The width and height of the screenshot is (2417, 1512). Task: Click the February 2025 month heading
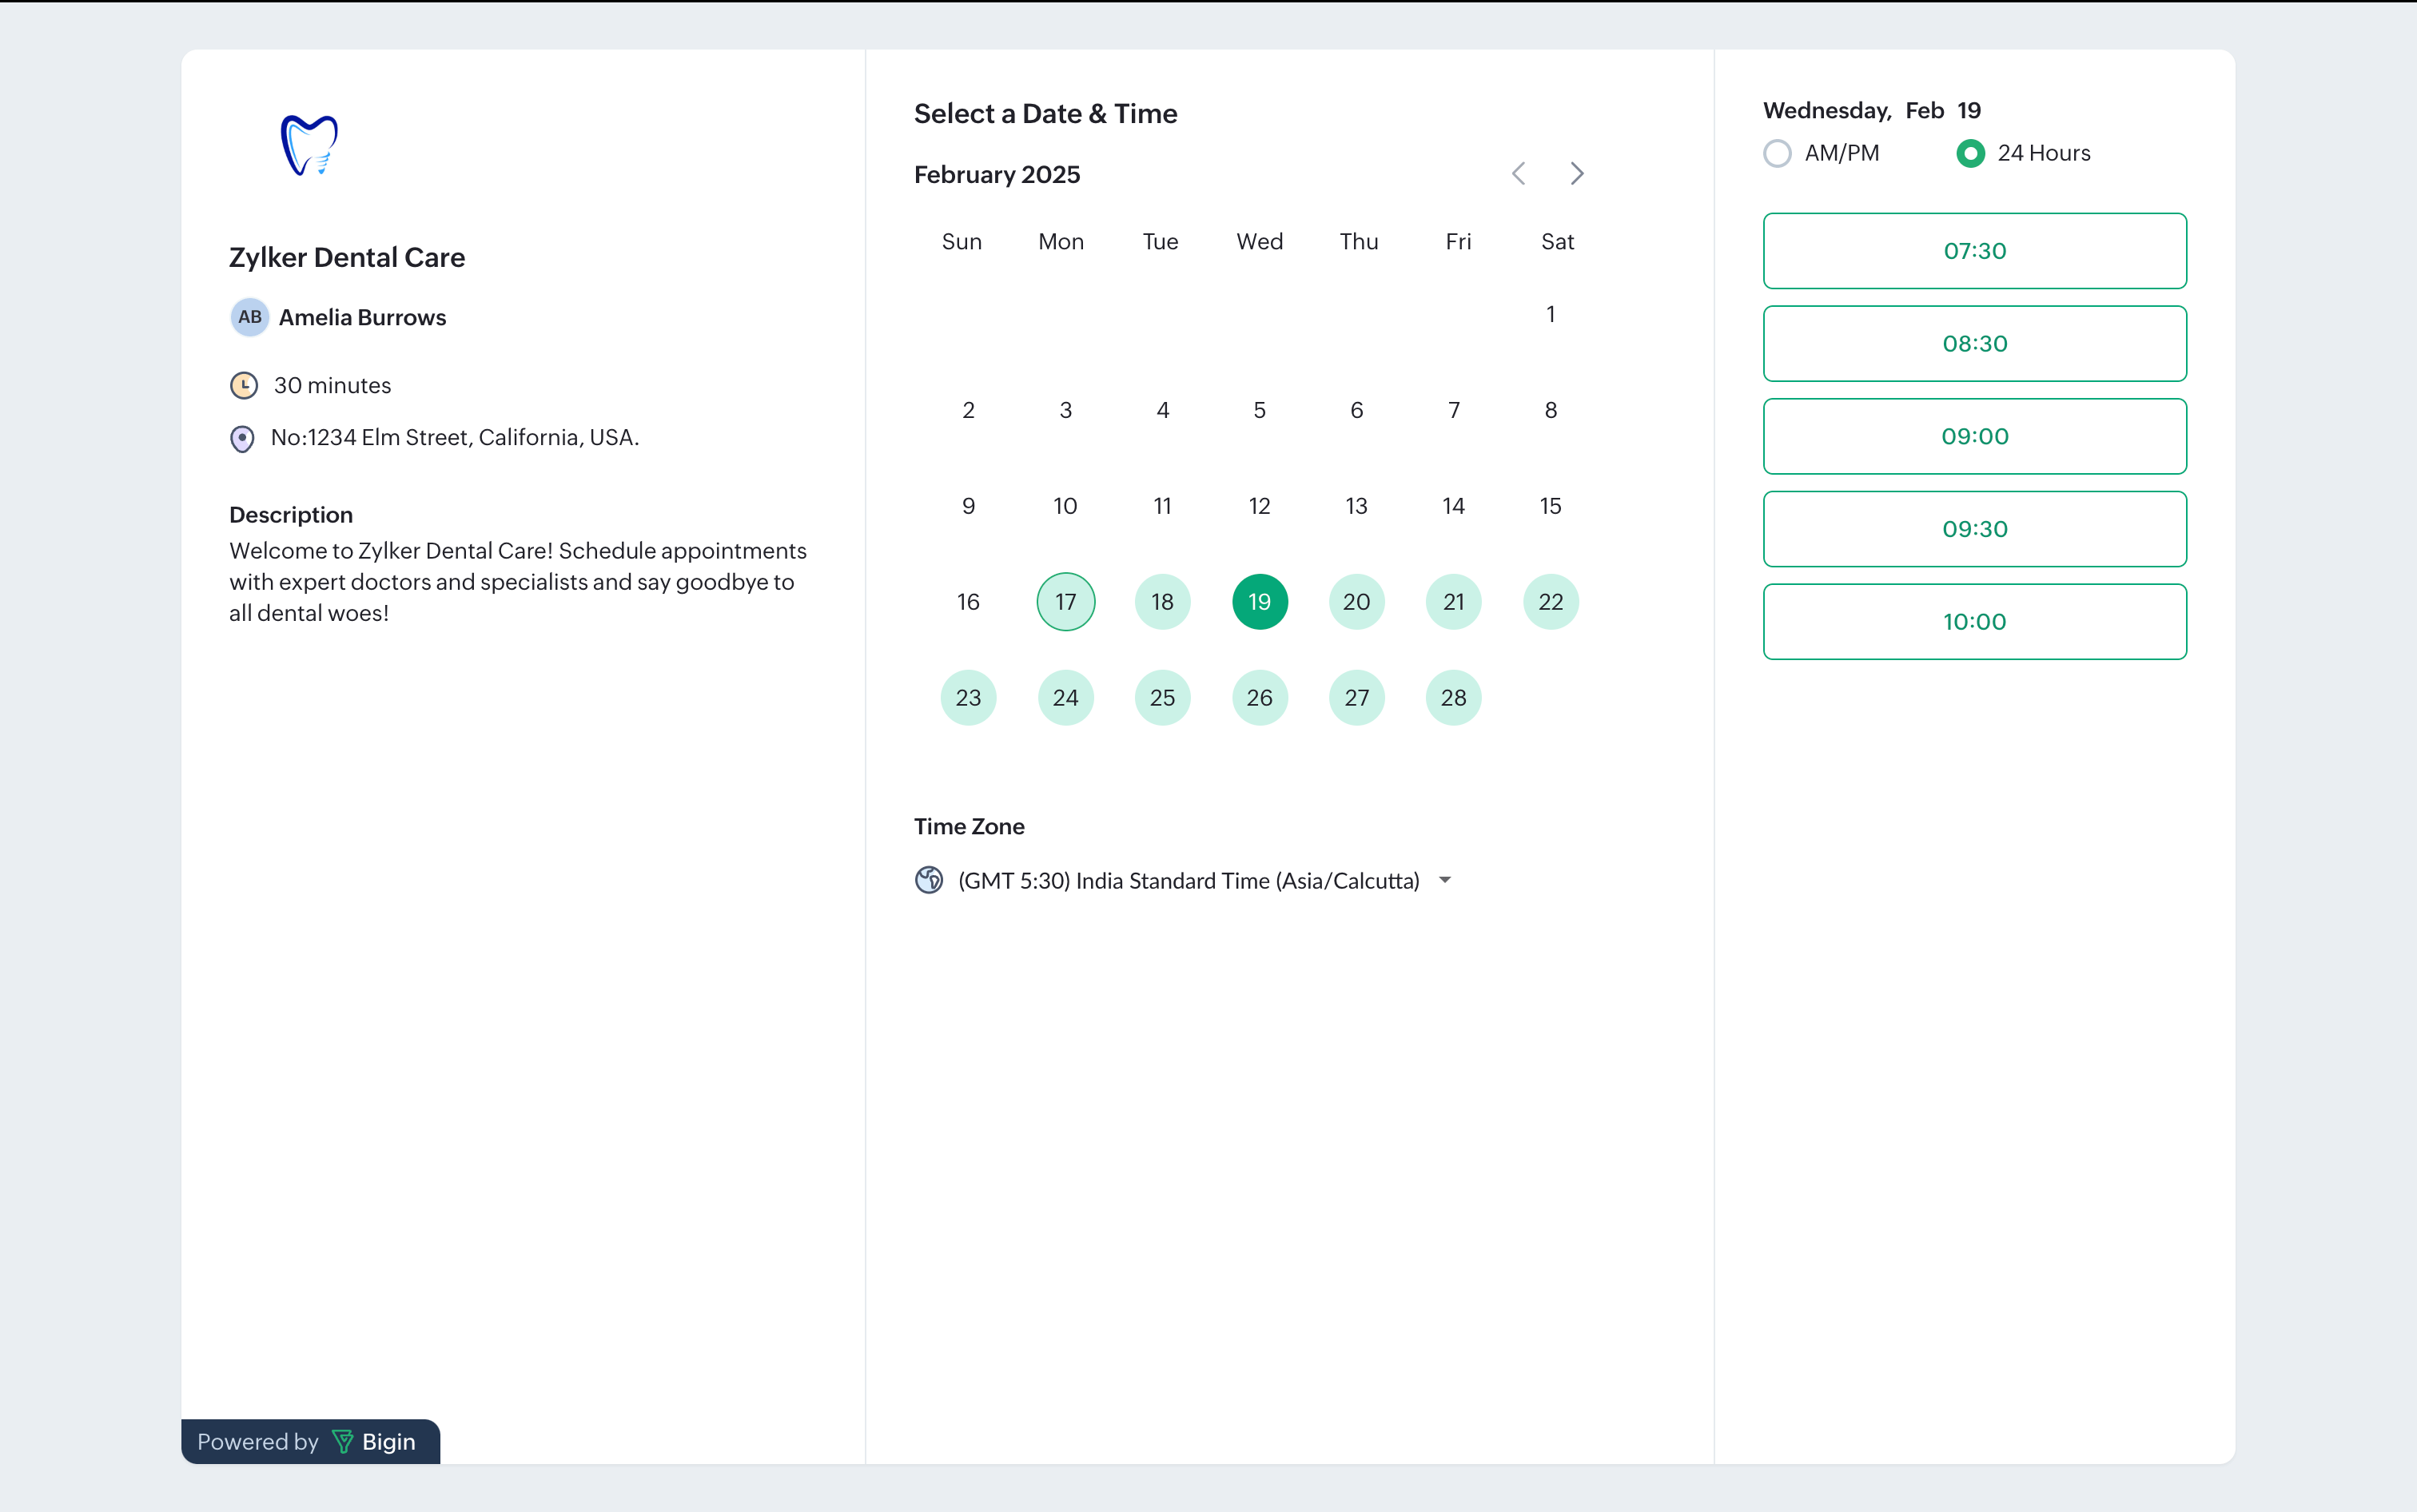pyautogui.click(x=996, y=174)
